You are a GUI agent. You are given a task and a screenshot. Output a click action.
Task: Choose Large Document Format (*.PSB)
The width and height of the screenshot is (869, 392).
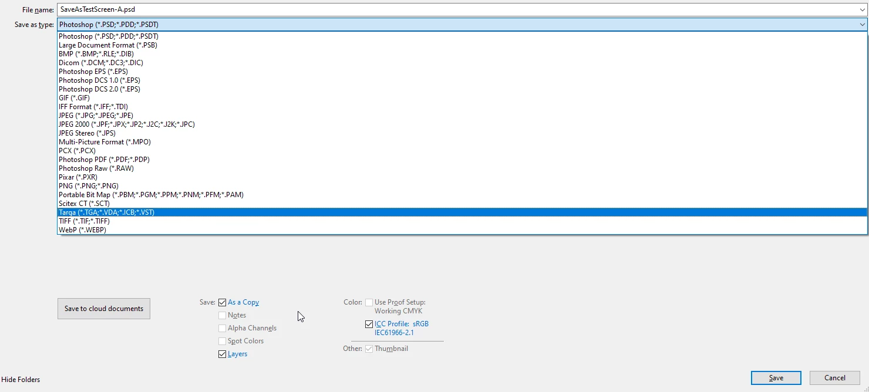[462, 45]
